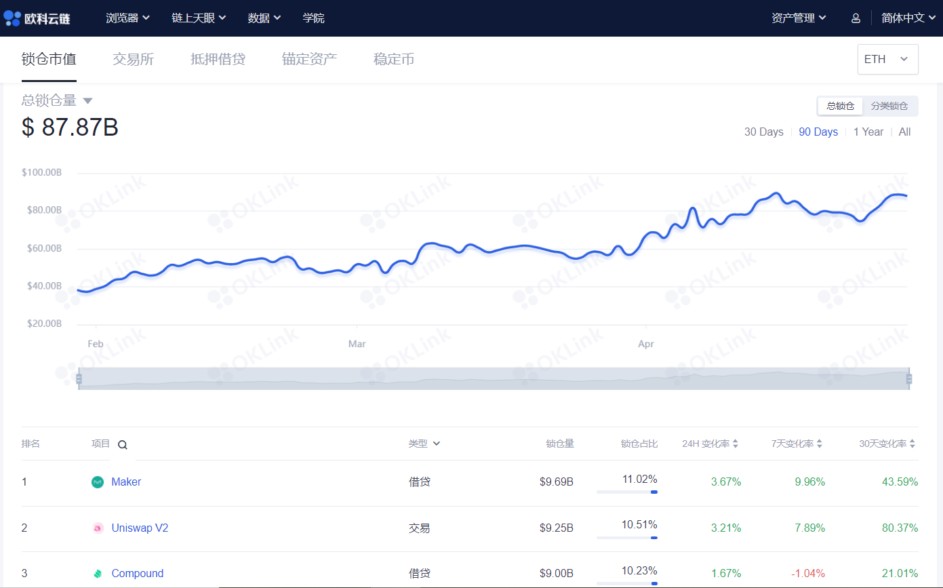Open the ETH chain selector
Image resolution: width=943 pixels, height=588 pixels.
point(887,59)
